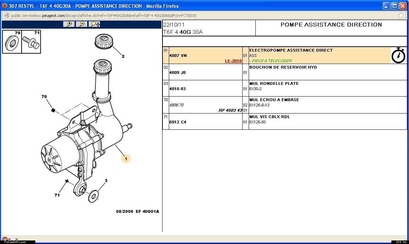
Task: Click the zoom in magnifier icon
Action: click(69, 24)
